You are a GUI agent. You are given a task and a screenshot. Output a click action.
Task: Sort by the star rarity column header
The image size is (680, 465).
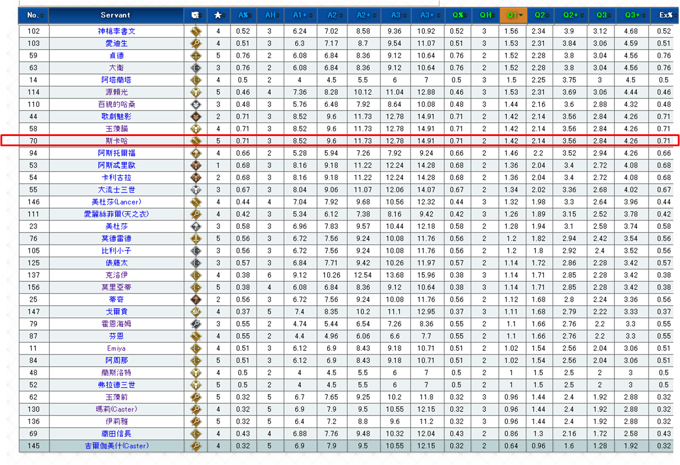point(219,15)
